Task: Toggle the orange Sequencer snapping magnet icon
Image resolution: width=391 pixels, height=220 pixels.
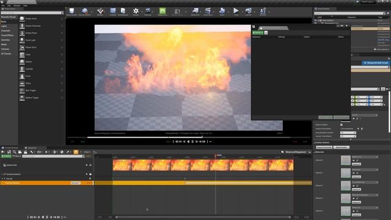Action: point(76,152)
